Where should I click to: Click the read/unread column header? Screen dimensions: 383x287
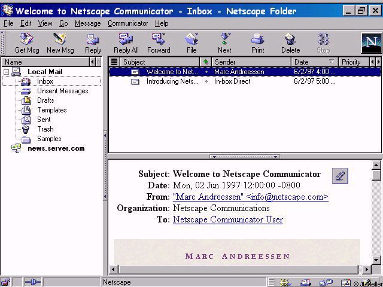pos(206,62)
